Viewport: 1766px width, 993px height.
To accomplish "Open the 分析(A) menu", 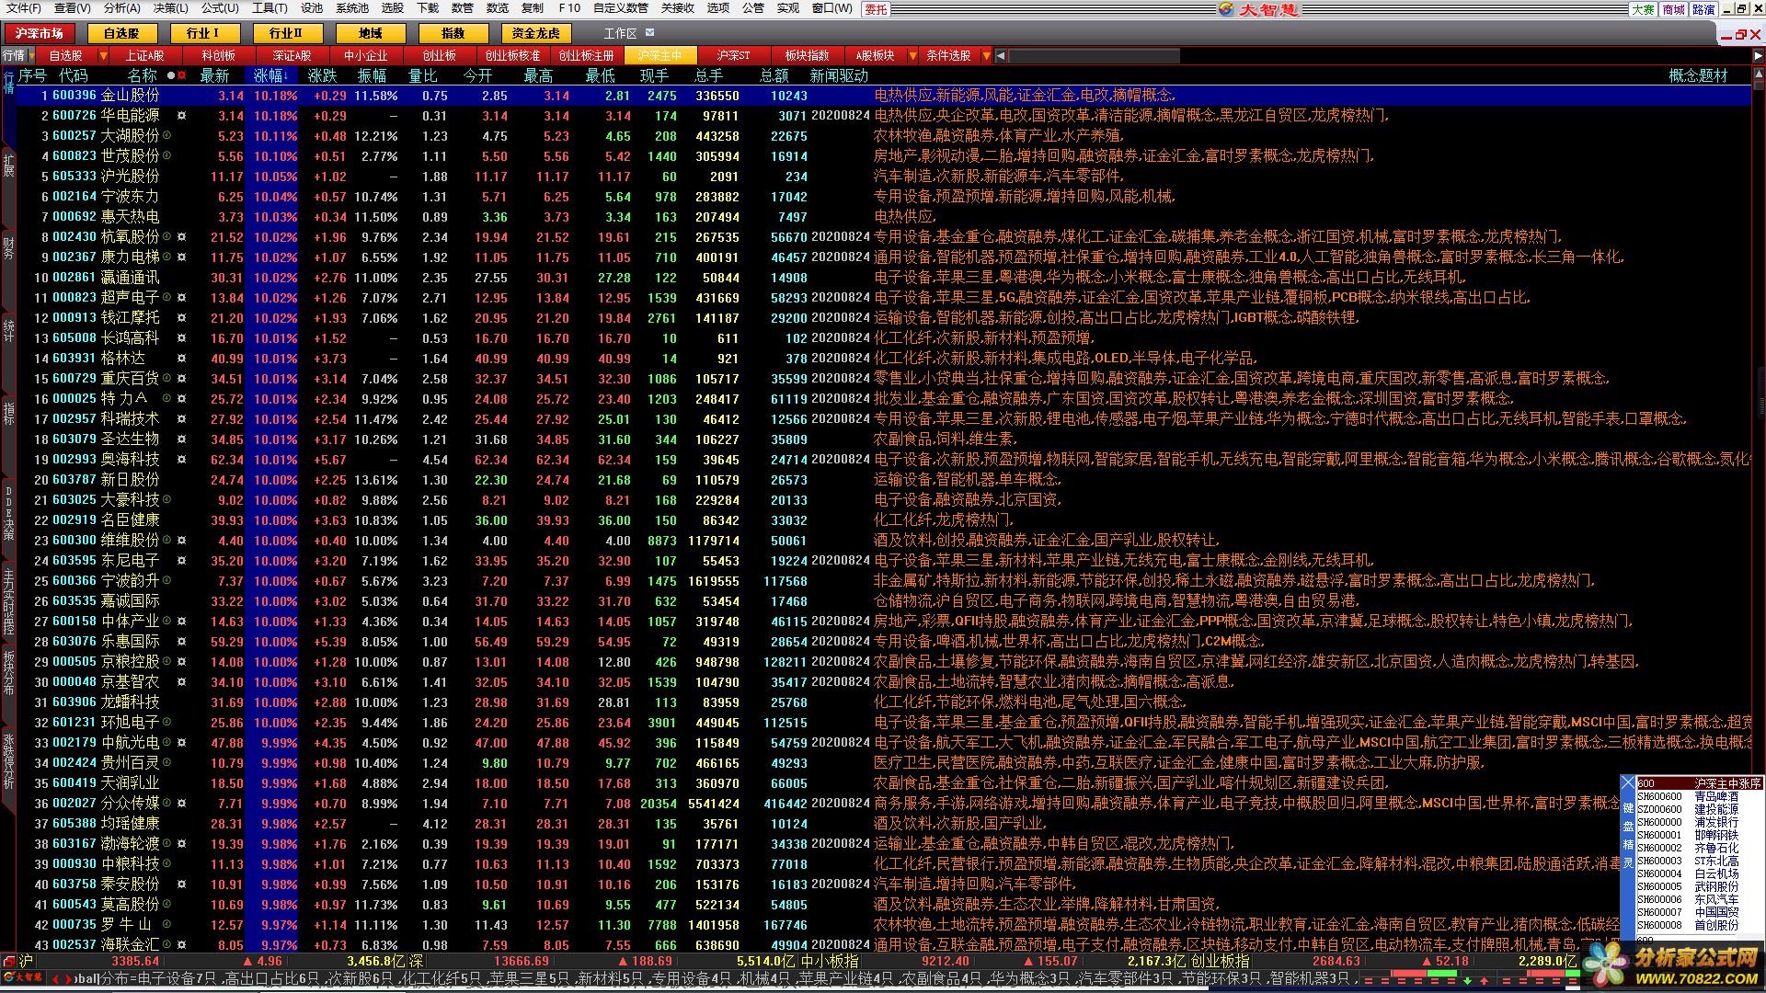I will [x=121, y=8].
